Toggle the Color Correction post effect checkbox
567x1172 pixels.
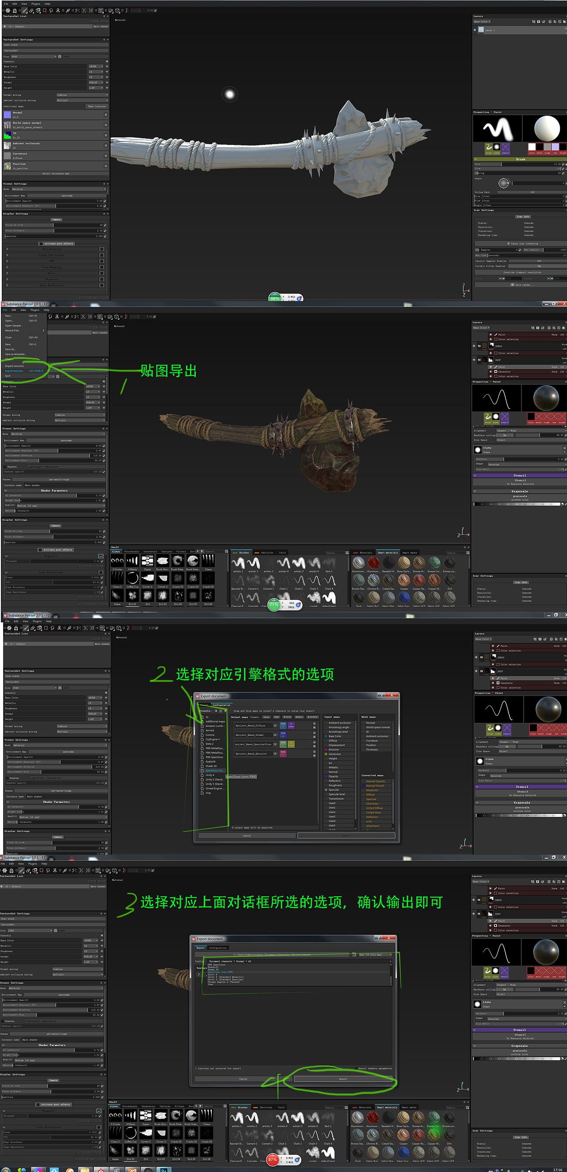coord(101,255)
